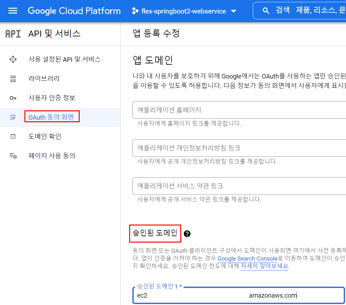This screenshot has height=305, width=346.
Task: Expand the project selector dropdown arrow
Action: [x=234, y=11]
